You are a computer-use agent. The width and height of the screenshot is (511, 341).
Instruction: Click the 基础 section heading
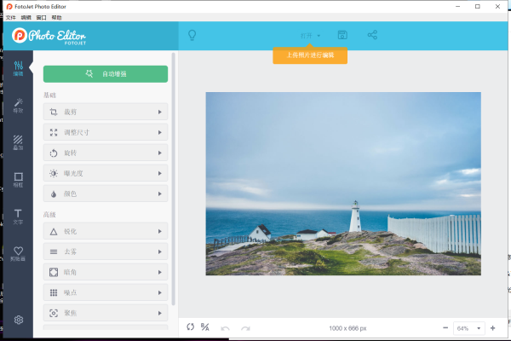[49, 95]
